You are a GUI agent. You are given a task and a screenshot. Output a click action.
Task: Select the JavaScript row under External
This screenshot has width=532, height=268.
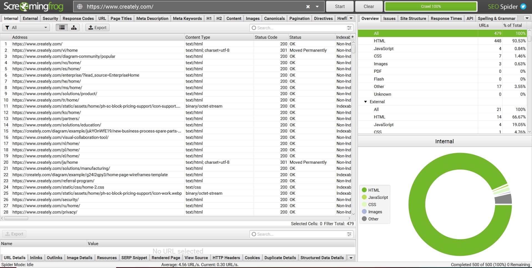click(442, 125)
